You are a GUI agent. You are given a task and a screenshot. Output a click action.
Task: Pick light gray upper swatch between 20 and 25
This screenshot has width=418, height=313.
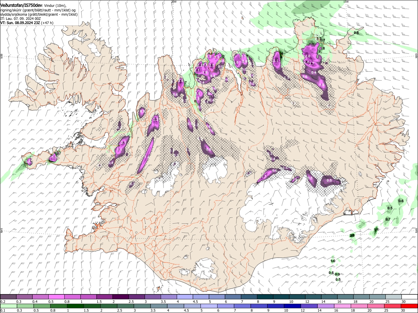[377, 297]
